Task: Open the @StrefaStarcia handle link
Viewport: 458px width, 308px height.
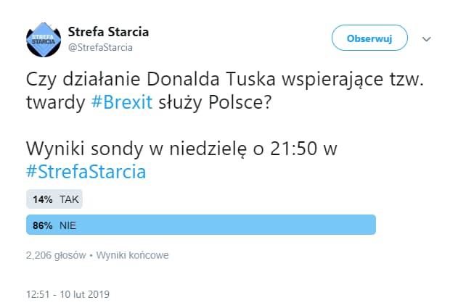Action: pos(100,47)
